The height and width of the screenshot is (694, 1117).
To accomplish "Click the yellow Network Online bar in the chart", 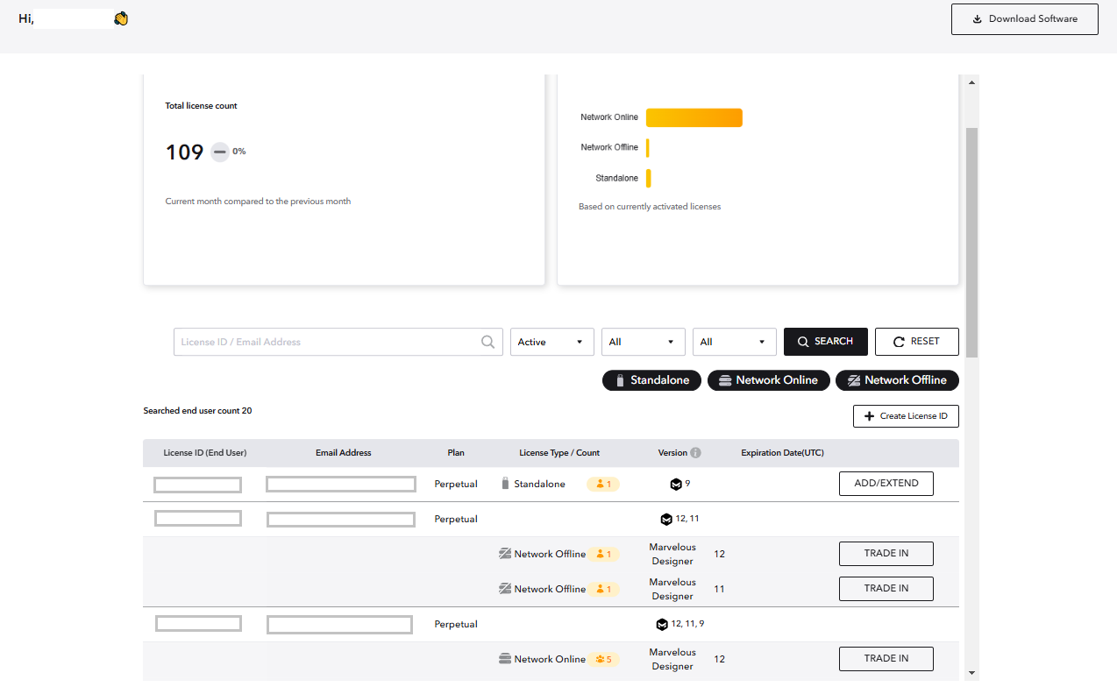I will click(694, 117).
